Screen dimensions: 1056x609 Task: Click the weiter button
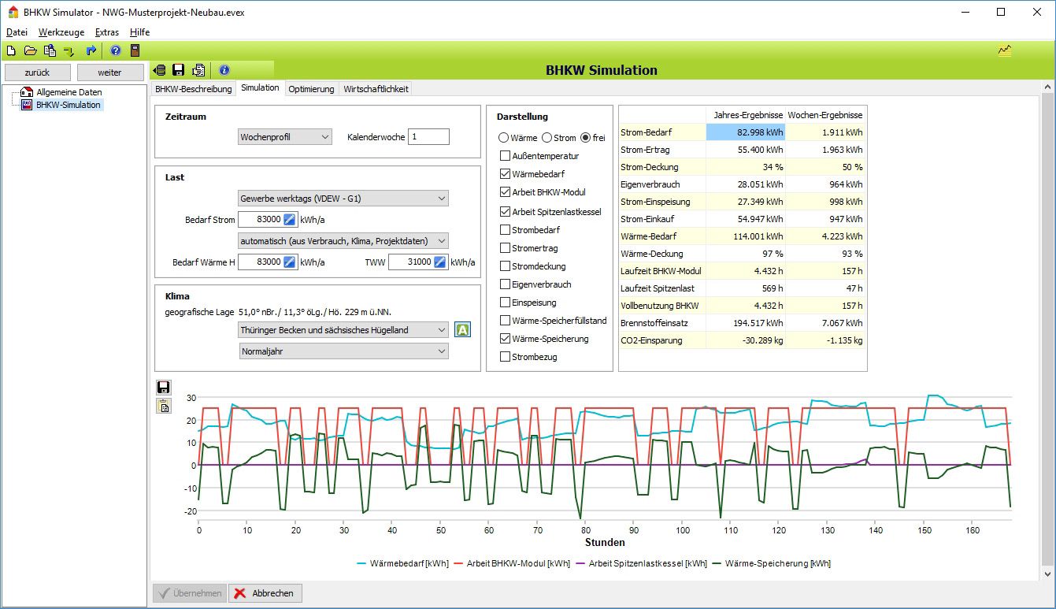pos(110,72)
